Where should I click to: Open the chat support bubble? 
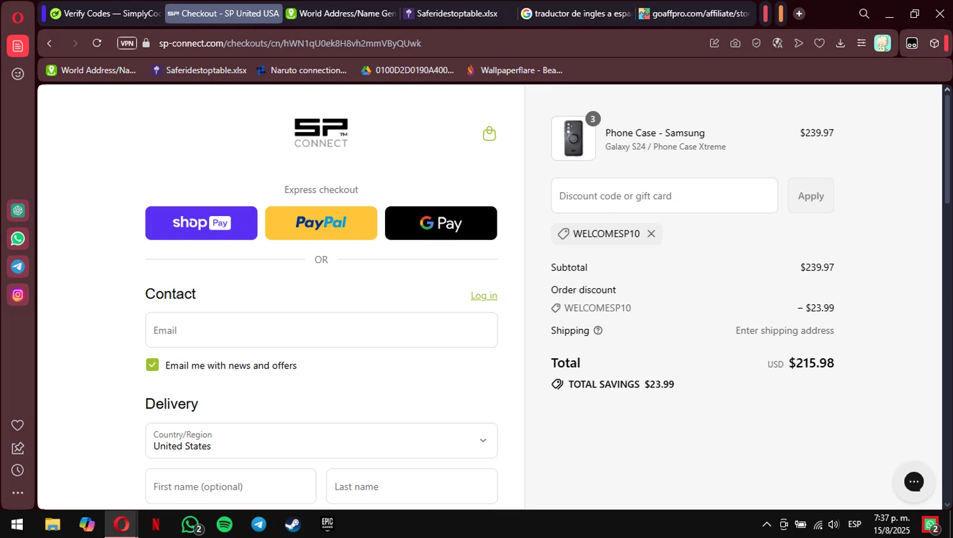click(x=914, y=481)
